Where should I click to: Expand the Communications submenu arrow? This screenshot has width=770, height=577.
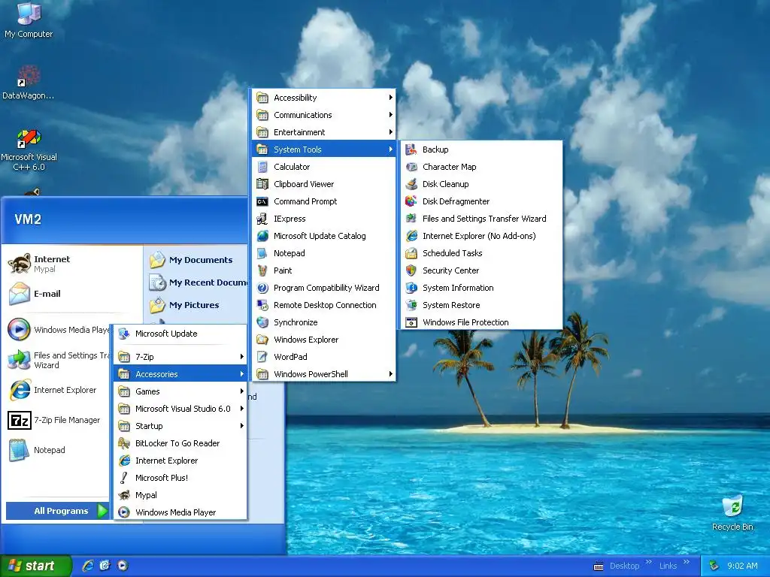(390, 115)
